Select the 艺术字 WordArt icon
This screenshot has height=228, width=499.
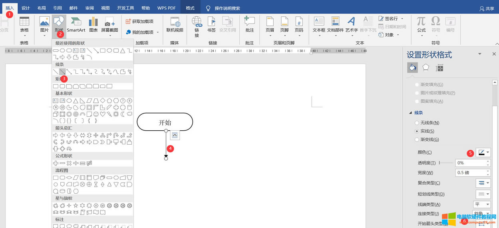point(352,24)
